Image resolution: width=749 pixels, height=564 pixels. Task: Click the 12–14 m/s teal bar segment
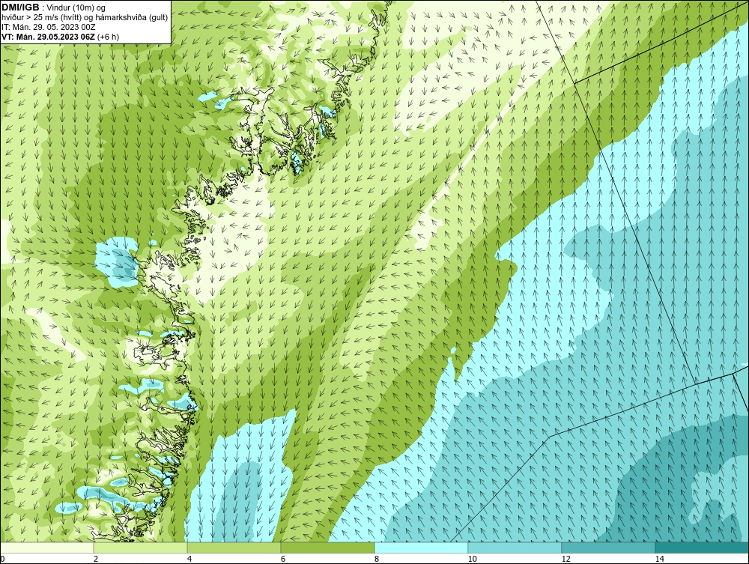[x=608, y=548]
